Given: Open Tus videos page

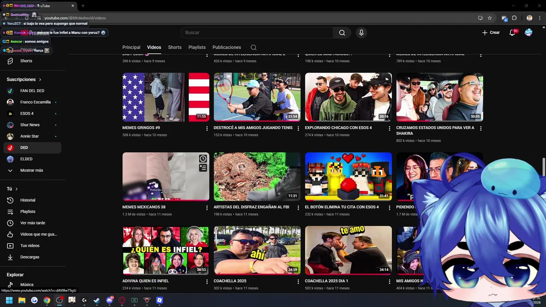Looking at the screenshot, I should pyautogui.click(x=33, y=246).
